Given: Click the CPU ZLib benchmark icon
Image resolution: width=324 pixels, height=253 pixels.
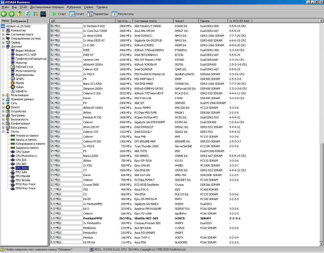Looking at the screenshot, I should point(13,160).
